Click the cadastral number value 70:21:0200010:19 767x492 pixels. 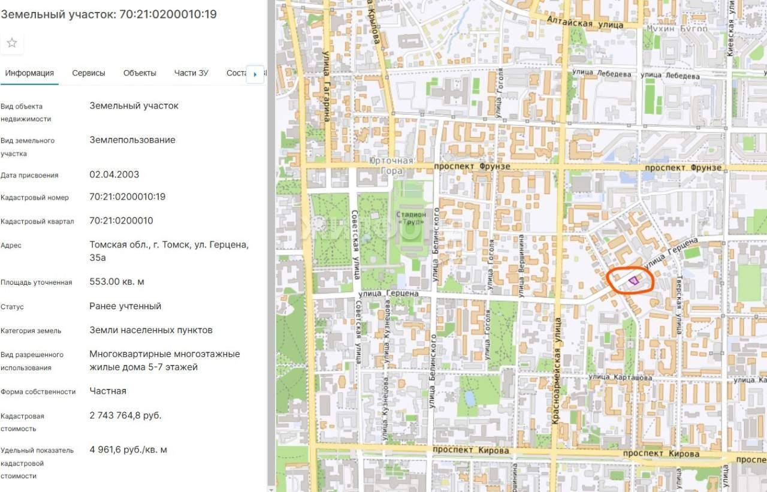pyautogui.click(x=127, y=197)
